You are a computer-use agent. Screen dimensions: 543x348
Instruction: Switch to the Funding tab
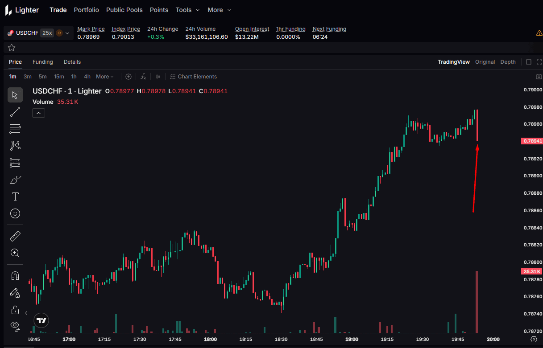pyautogui.click(x=42, y=62)
